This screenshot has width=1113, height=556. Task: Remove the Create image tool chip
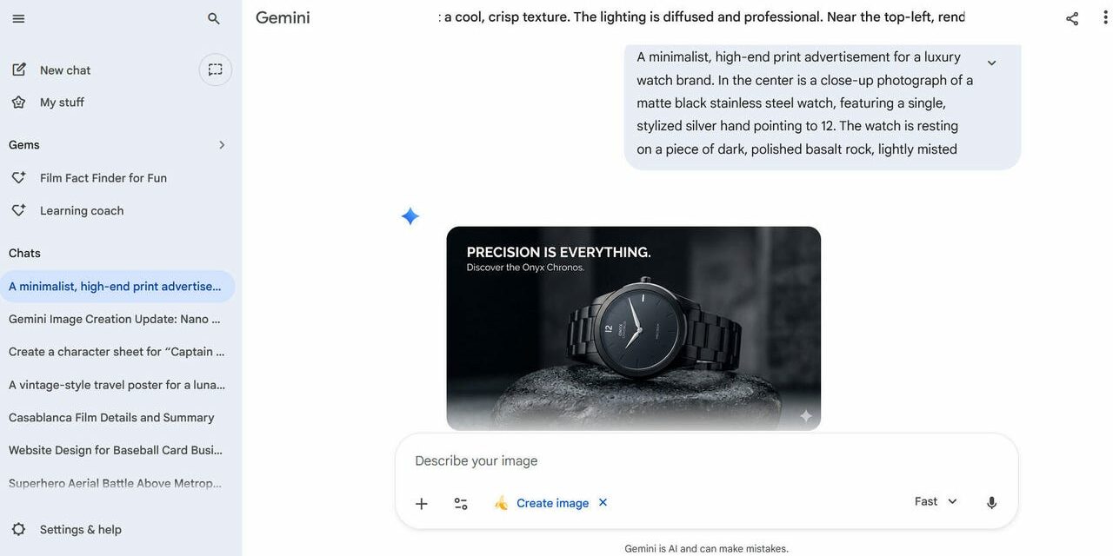pyautogui.click(x=603, y=502)
